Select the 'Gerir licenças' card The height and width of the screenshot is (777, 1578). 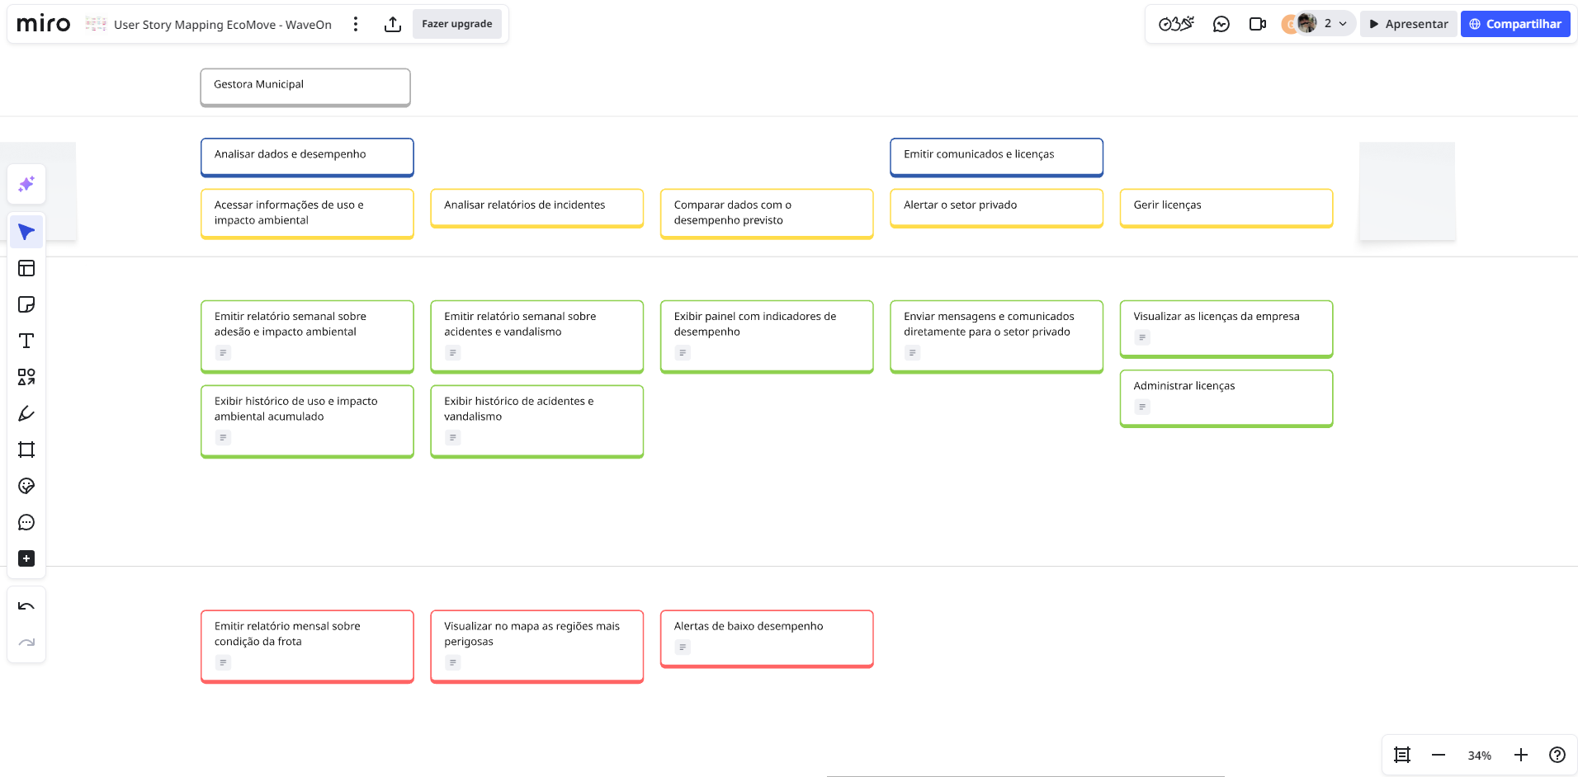pos(1226,206)
